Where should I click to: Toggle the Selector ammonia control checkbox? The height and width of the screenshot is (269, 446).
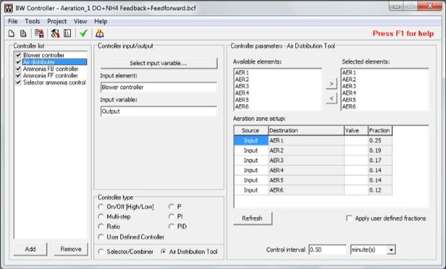coord(18,82)
